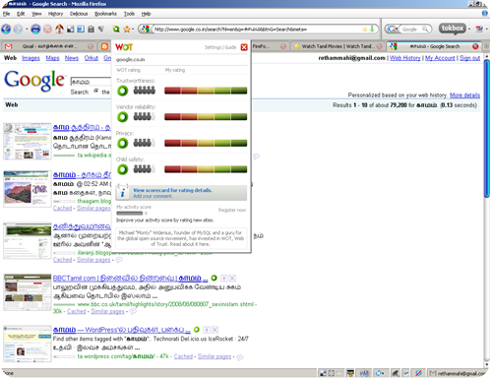490x378 pixels.
Task: Click View scorecard for rating details
Action: point(172,190)
